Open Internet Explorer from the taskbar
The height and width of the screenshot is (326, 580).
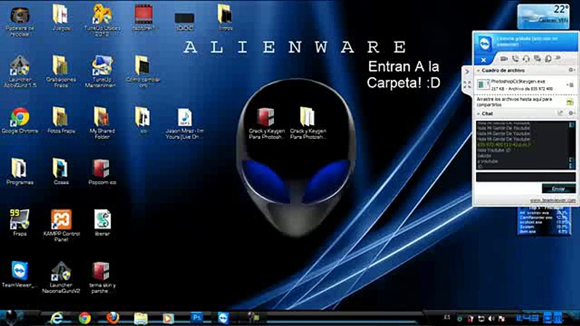pos(57,318)
